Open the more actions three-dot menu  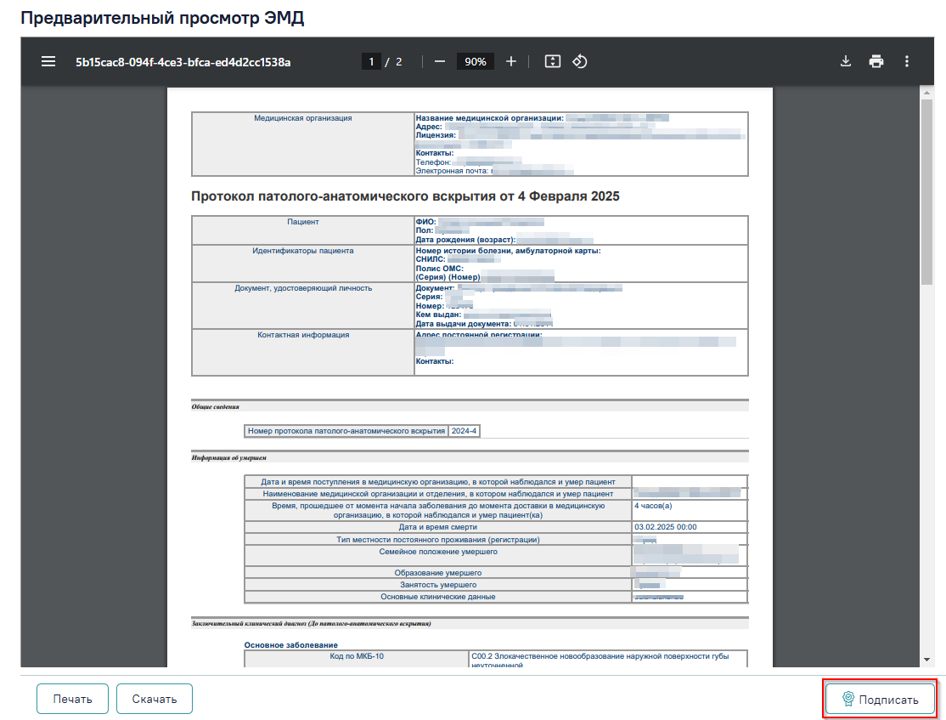point(907,61)
